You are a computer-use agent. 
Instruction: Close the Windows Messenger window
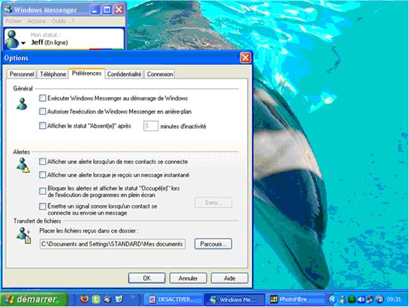point(119,10)
